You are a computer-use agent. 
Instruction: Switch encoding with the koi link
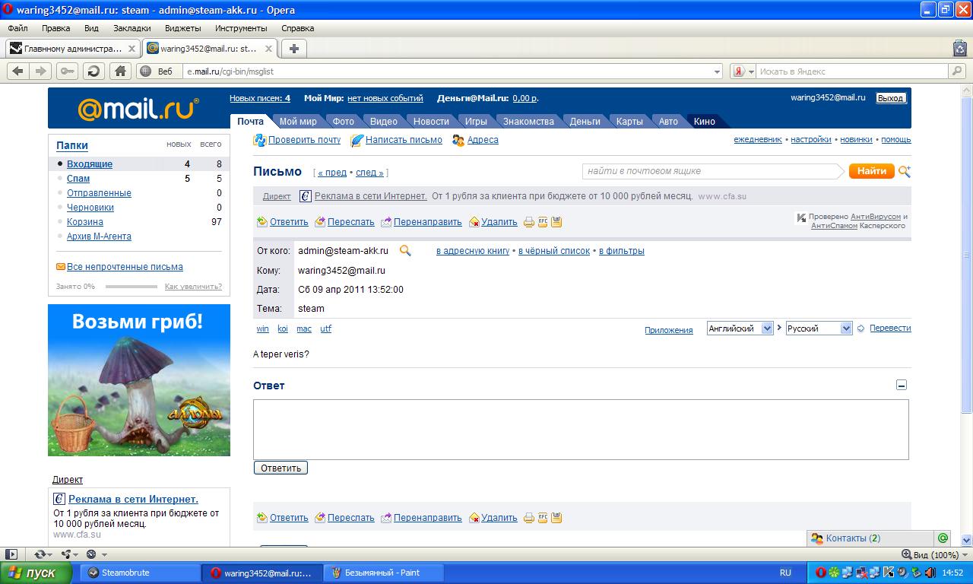(283, 329)
